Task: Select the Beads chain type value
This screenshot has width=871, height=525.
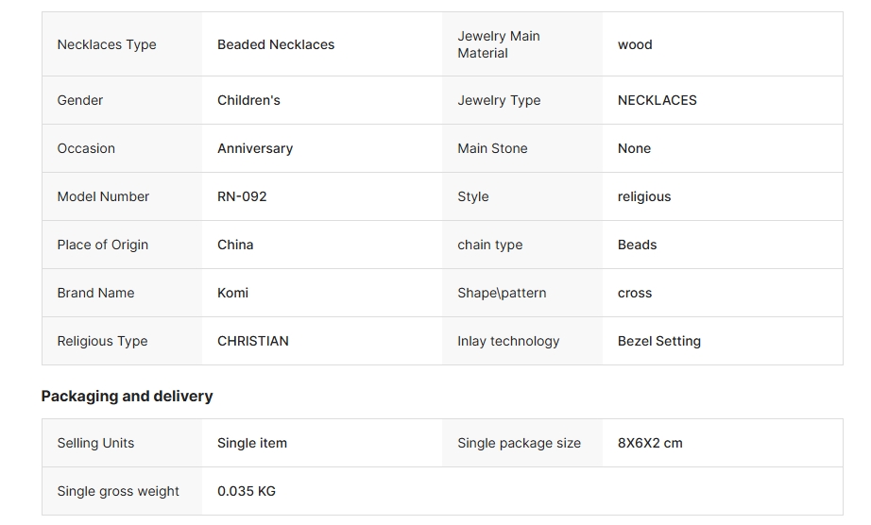Action: coord(637,245)
